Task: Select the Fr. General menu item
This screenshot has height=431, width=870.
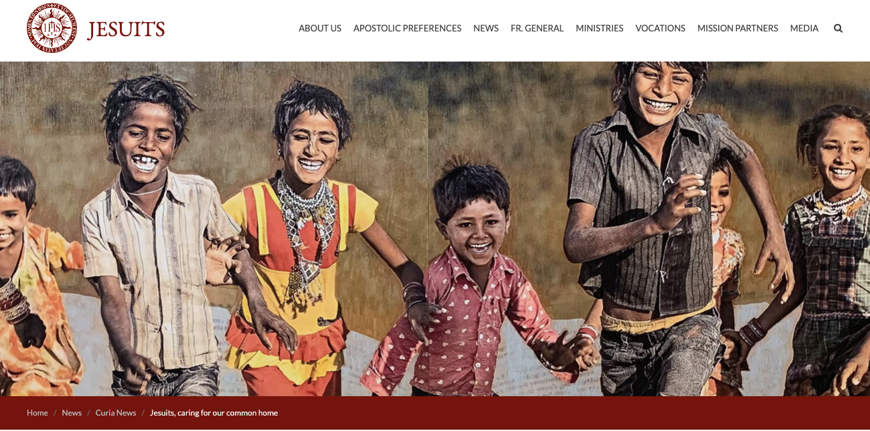Action: click(537, 28)
